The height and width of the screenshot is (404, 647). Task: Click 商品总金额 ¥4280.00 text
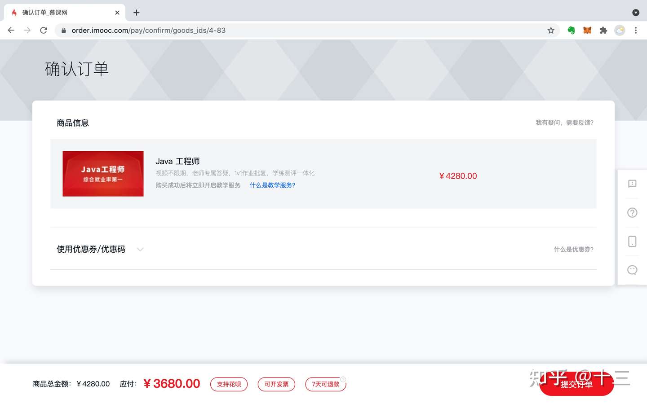pos(71,384)
